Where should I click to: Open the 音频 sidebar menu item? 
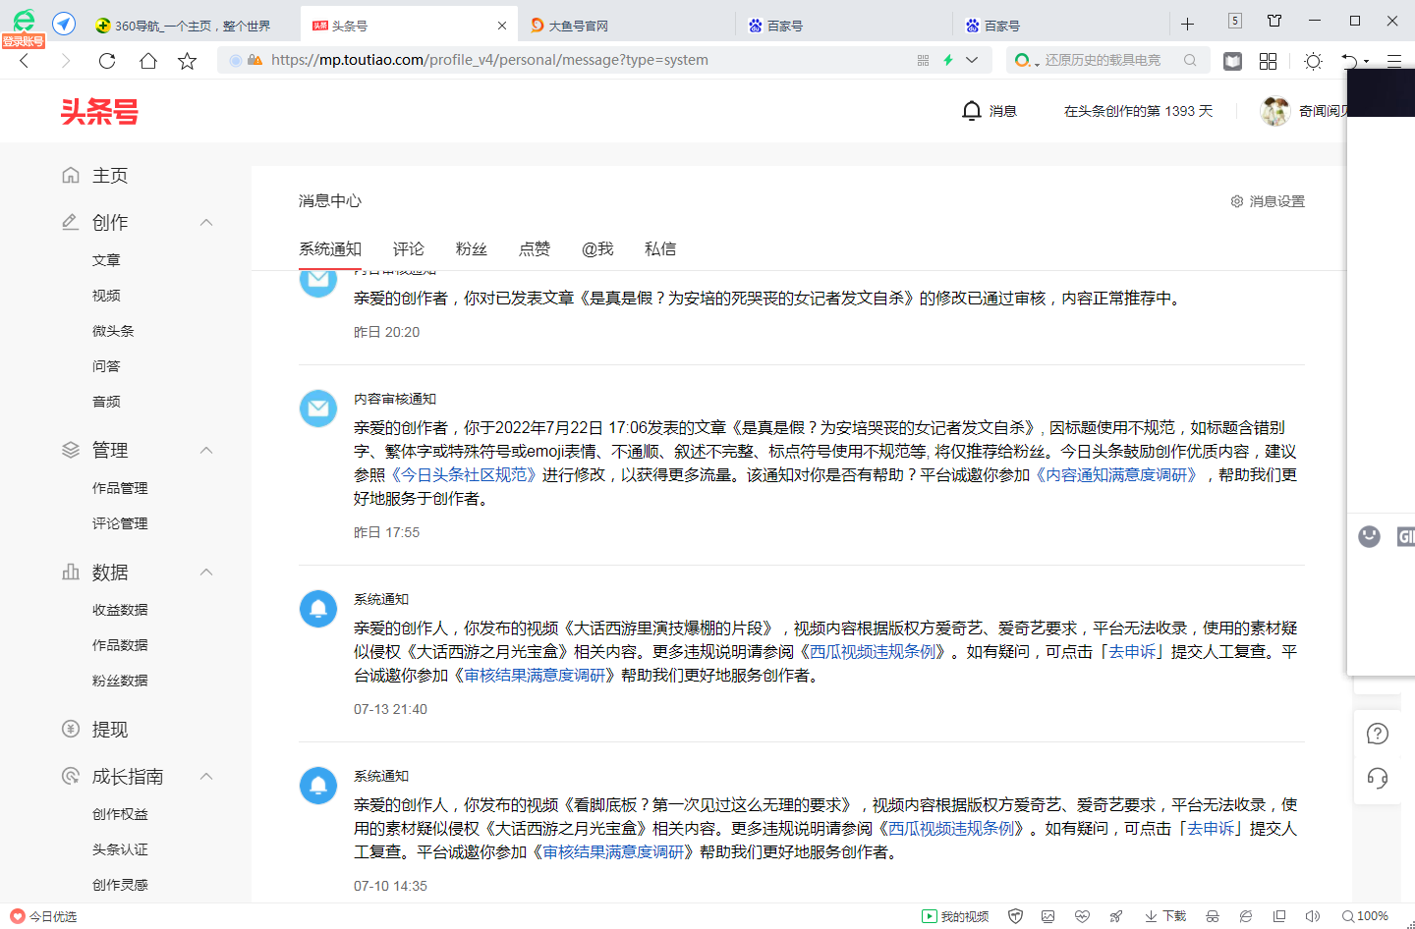coord(106,402)
